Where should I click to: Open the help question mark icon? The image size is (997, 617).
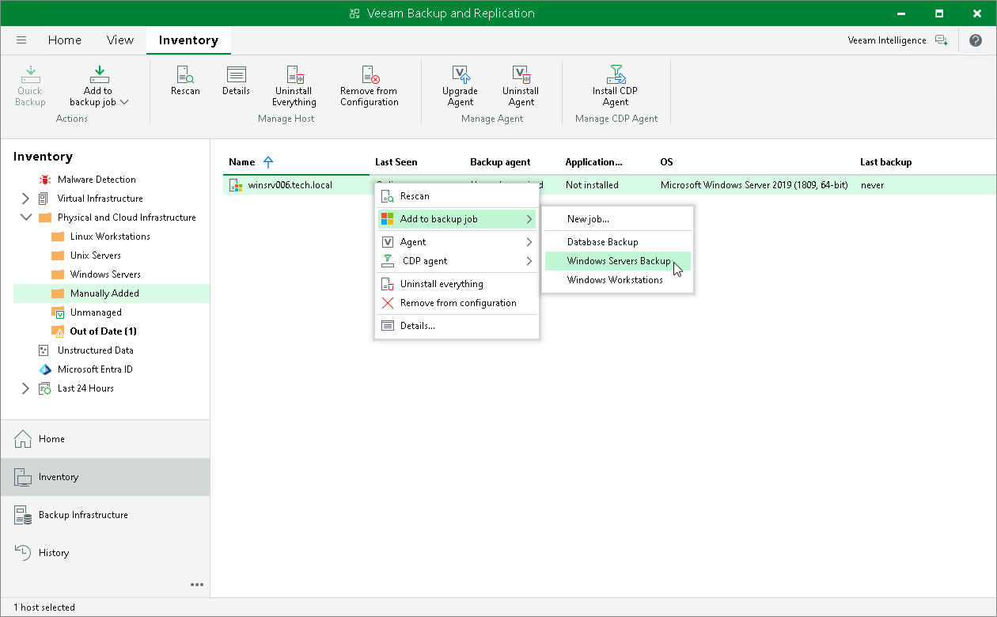[x=976, y=40]
